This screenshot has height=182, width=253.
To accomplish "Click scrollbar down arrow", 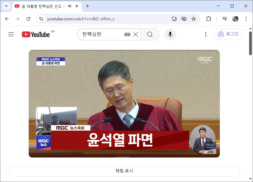I will pos(250,179).
